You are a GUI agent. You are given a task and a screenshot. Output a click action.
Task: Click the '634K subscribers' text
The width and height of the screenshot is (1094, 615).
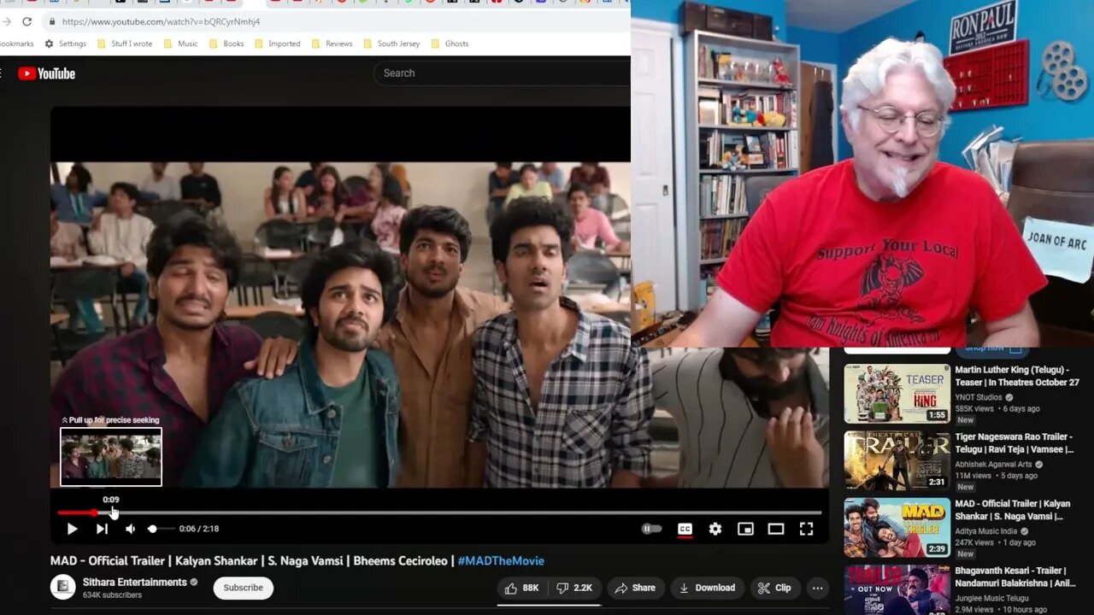112,595
